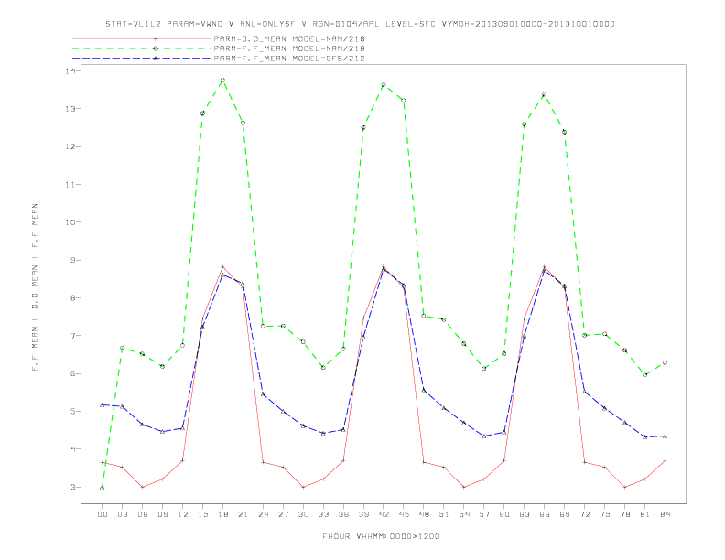Click x-axis forecast hour label 03
725x560 pixels.
click(122, 514)
